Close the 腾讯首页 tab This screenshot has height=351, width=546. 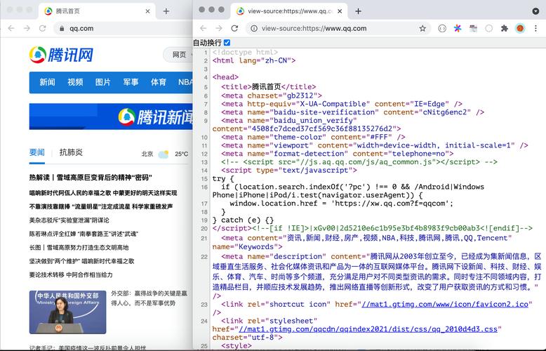click(147, 11)
